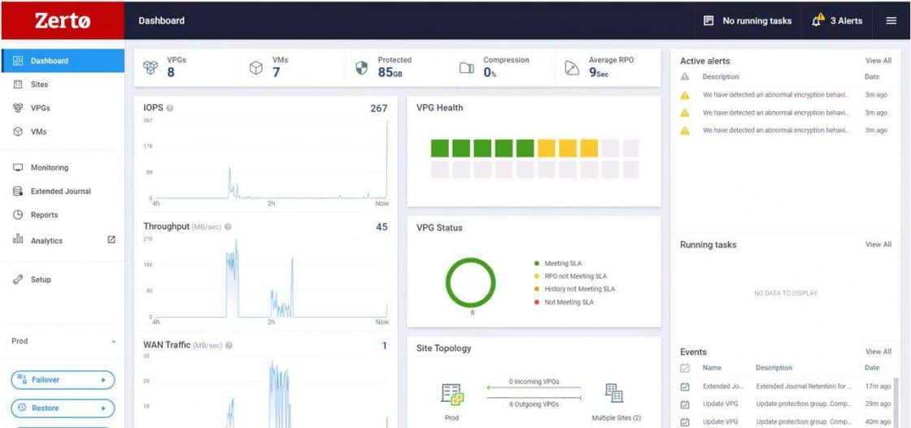The width and height of the screenshot is (911, 428).
Task: Click first green VPG Health square
Action: click(440, 148)
